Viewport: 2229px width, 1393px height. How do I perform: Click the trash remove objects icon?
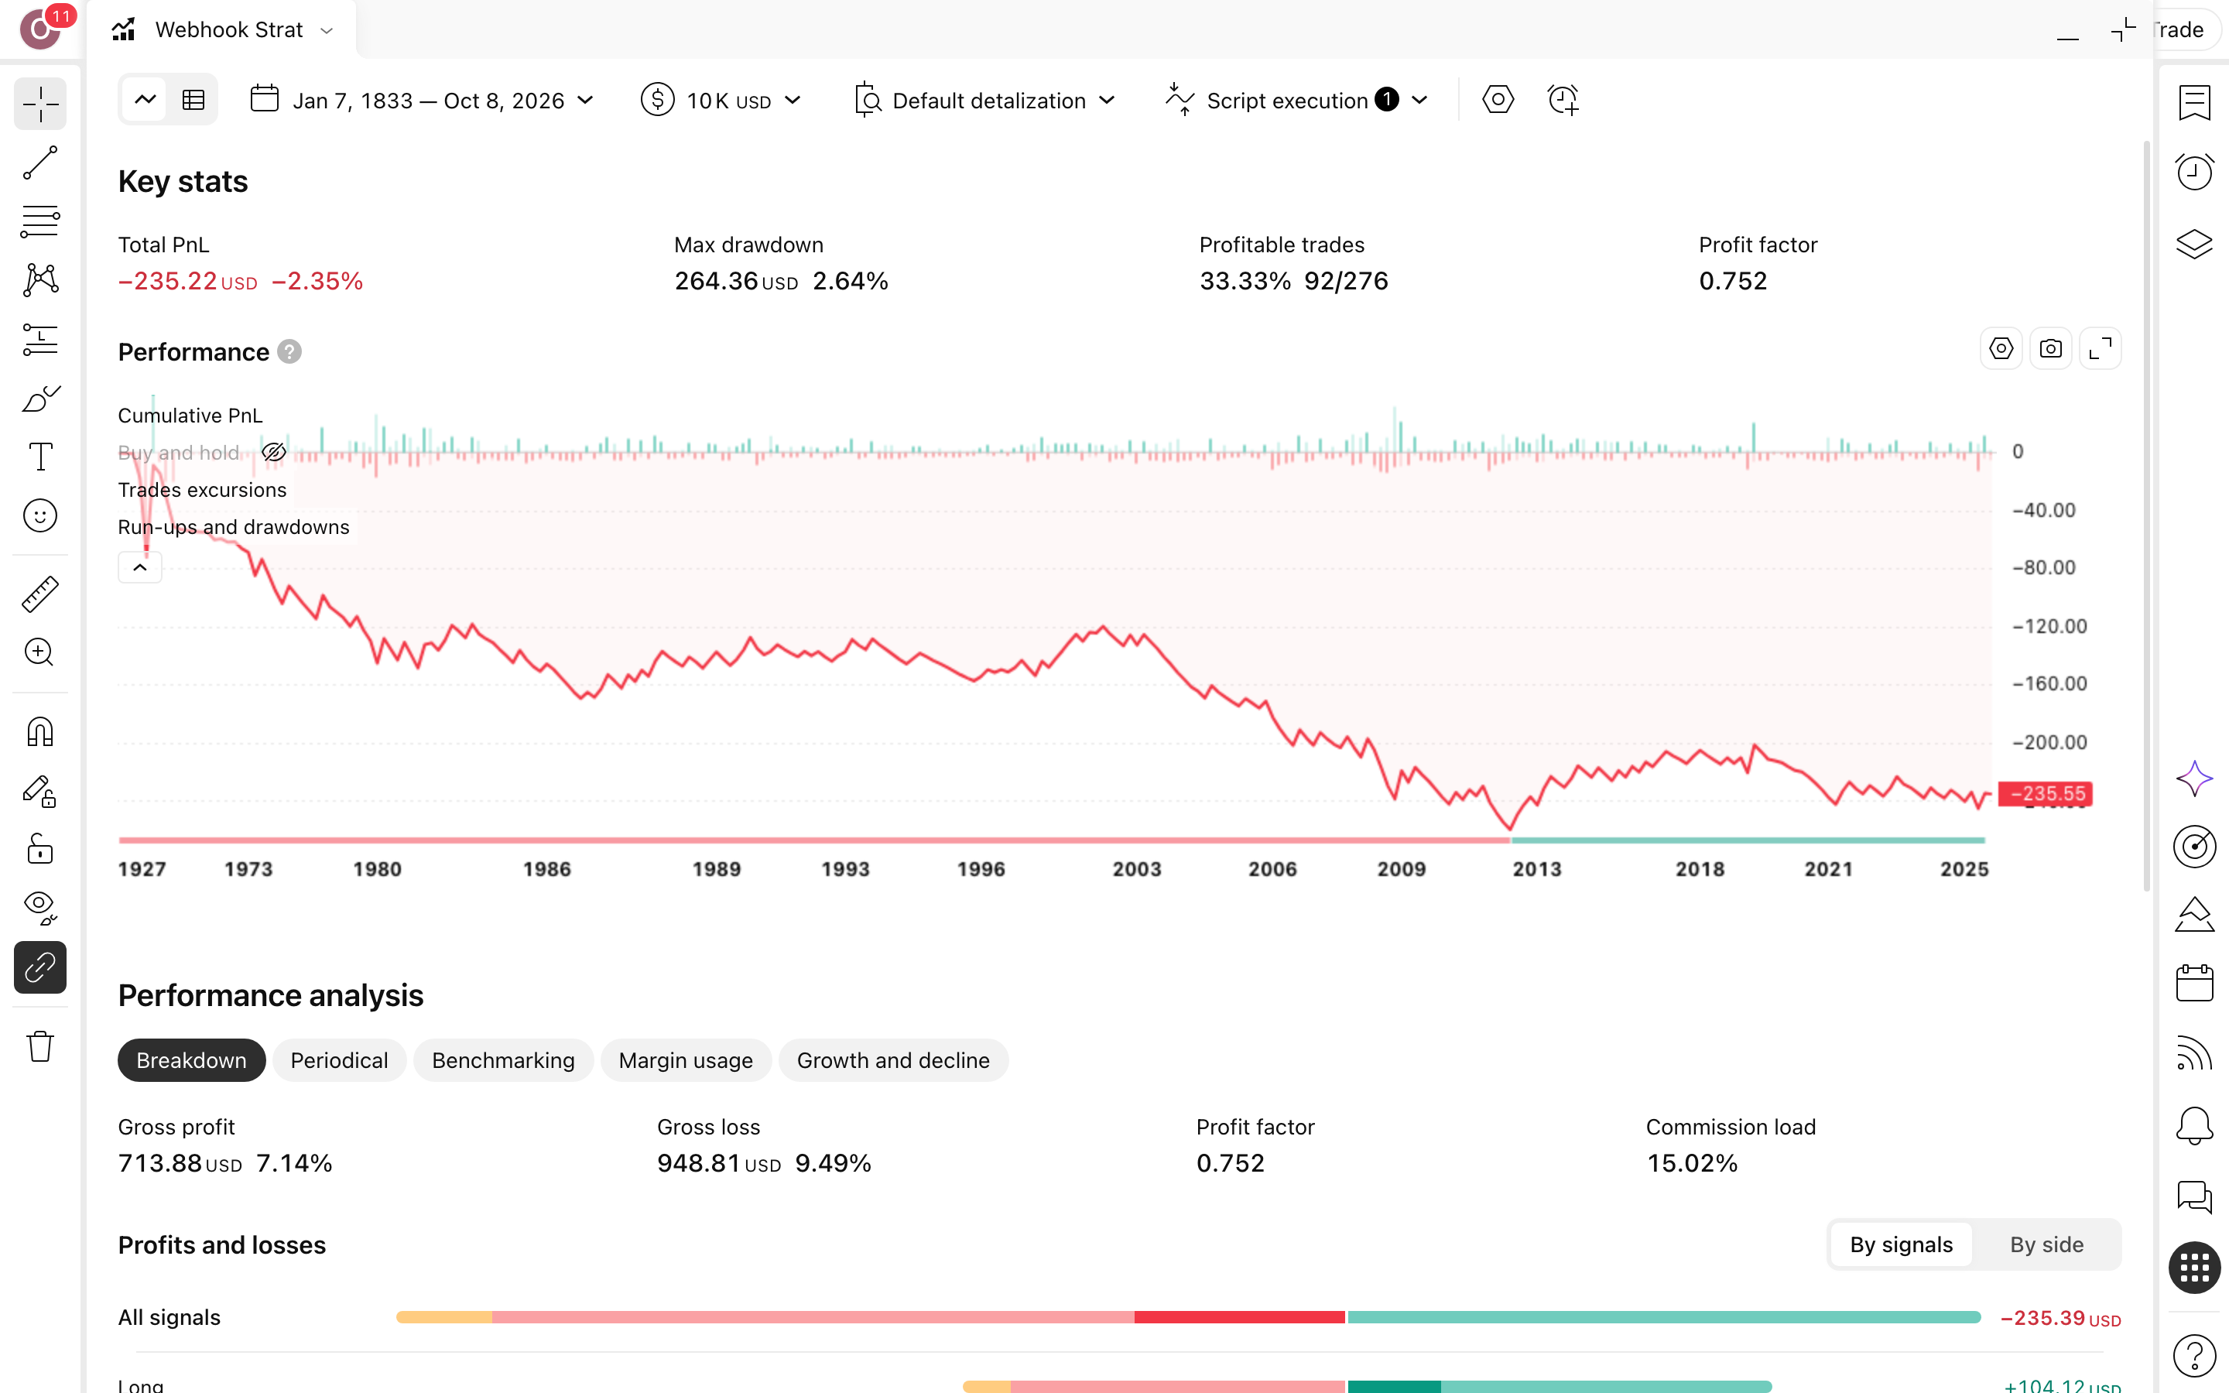point(40,1046)
